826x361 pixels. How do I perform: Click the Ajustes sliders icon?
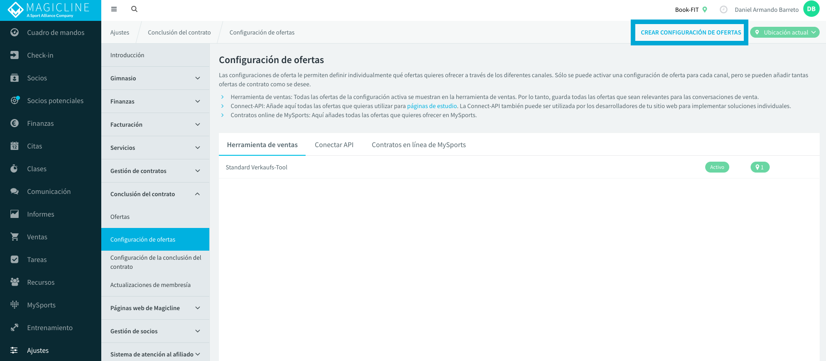click(15, 350)
